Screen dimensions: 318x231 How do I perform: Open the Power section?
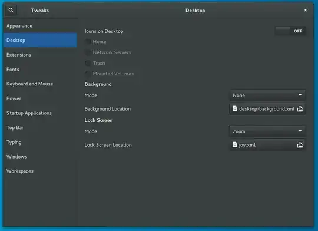pos(40,98)
